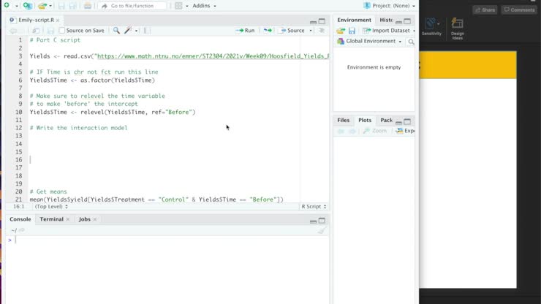This screenshot has width=541, height=304.
Task: Click line 10 relevel code text
Action: [x=113, y=112]
